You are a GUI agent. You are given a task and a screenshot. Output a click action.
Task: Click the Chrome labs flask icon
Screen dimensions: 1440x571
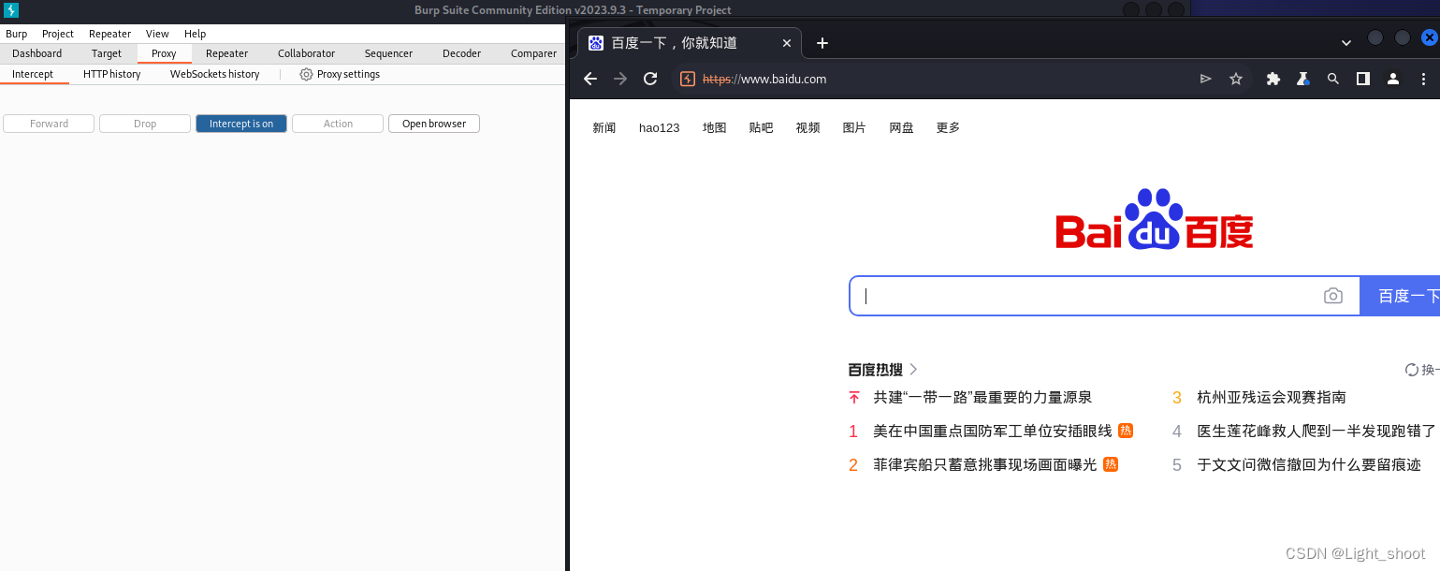(1303, 79)
